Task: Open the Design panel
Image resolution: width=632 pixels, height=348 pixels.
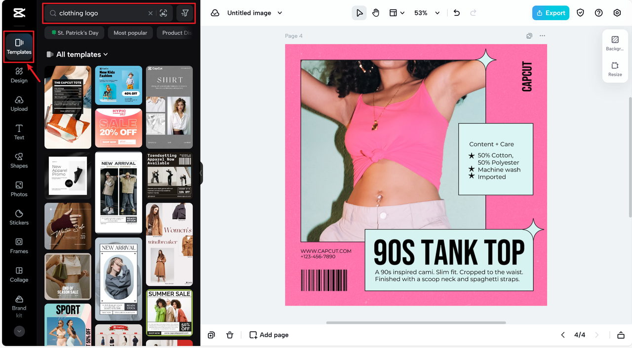Action: (19, 75)
